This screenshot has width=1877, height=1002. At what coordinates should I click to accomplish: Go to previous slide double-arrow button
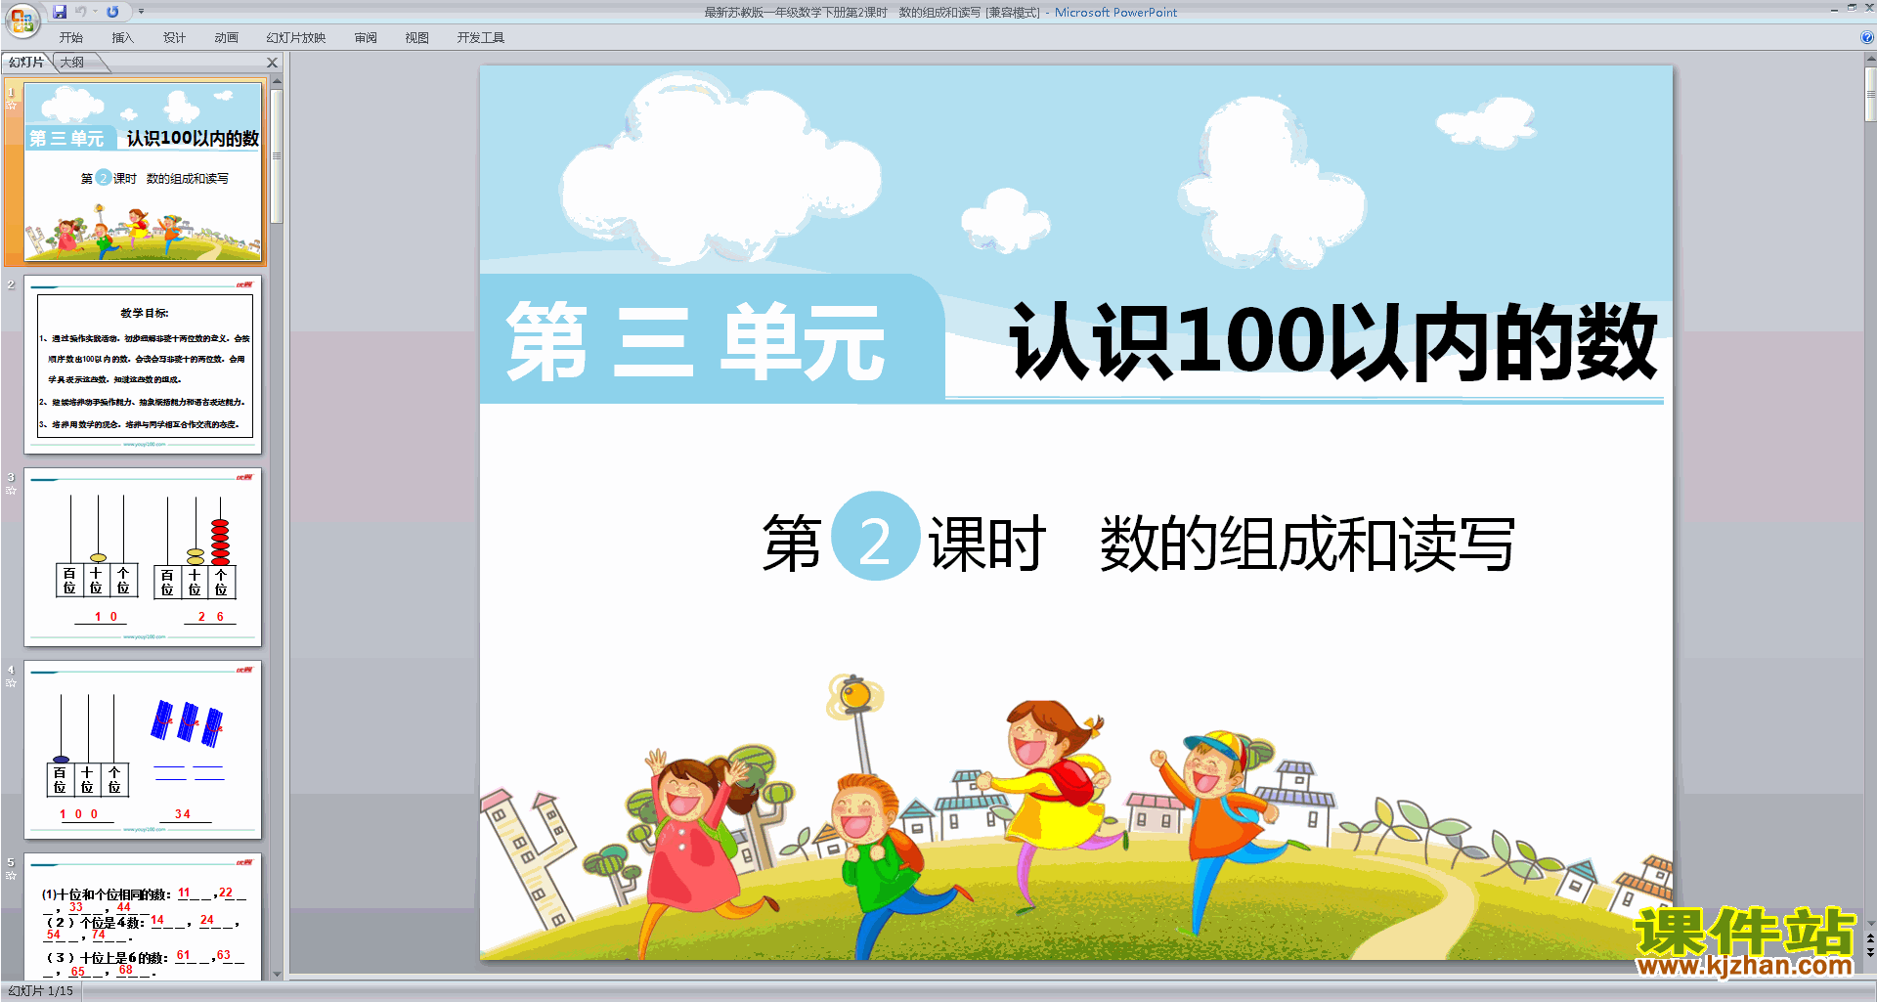[x=1870, y=939]
